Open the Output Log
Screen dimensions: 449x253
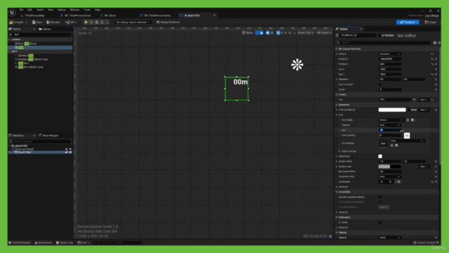point(65,242)
